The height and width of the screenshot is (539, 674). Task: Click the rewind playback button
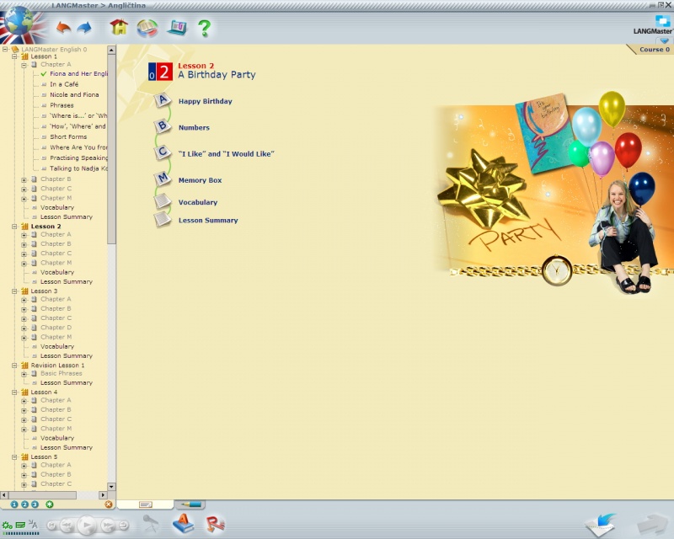point(67,526)
